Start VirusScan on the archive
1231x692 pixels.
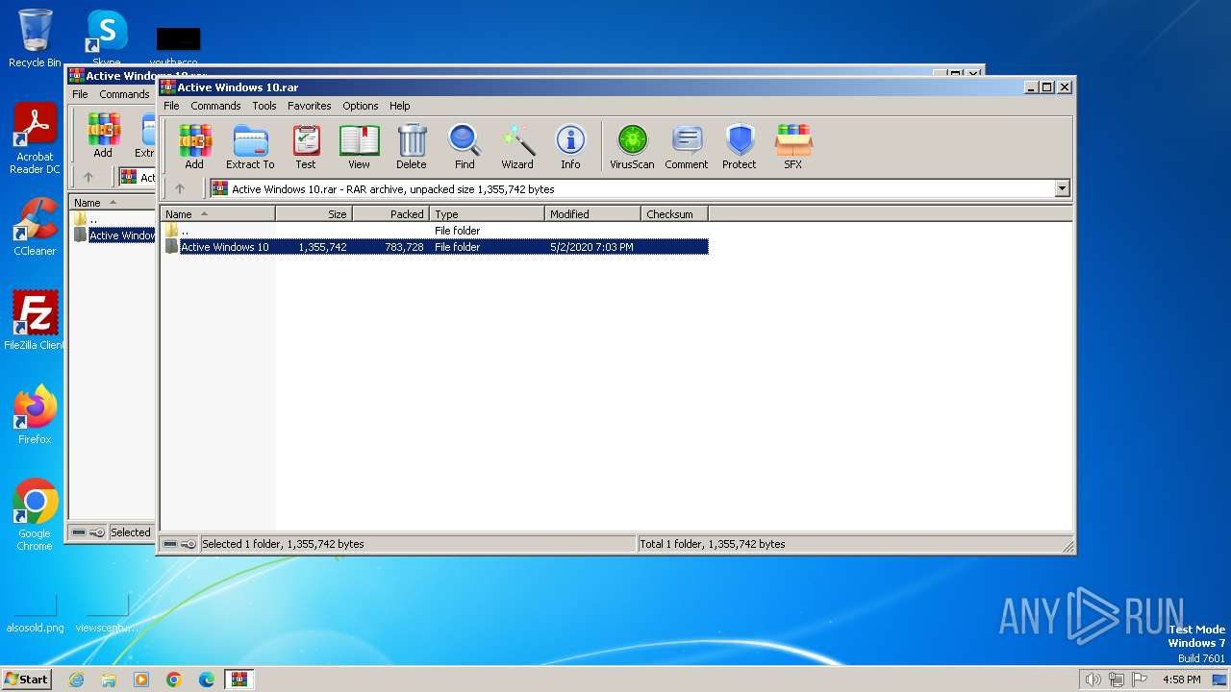click(x=632, y=147)
